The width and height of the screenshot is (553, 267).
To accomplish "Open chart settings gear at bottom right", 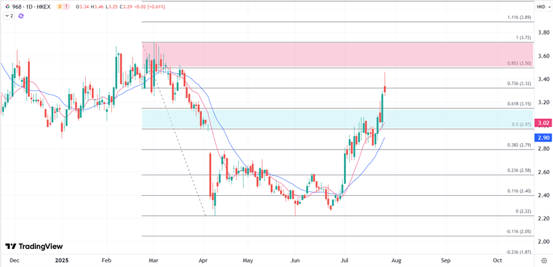I will click(544, 260).
